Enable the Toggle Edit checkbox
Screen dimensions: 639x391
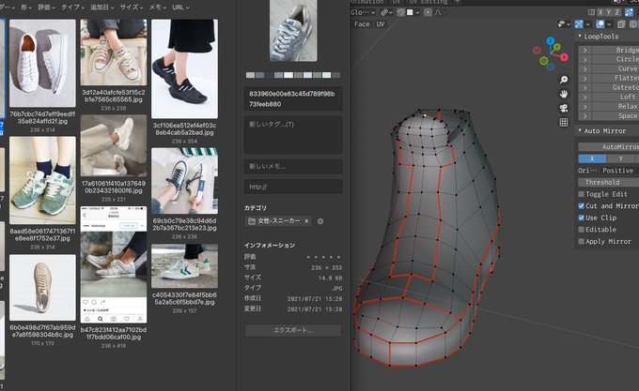point(582,194)
